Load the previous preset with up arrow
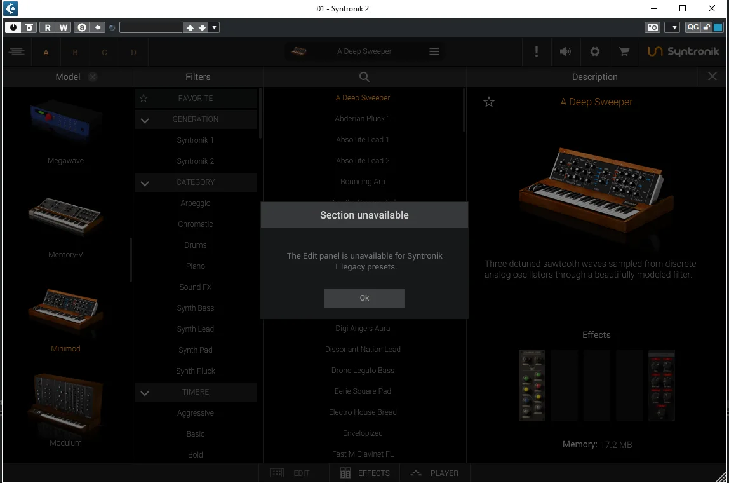This screenshot has height=483, width=729. [190, 27]
